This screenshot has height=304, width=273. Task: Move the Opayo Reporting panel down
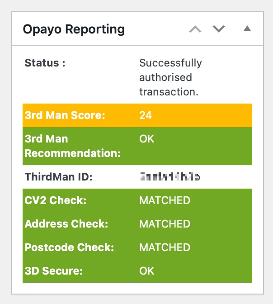click(x=219, y=29)
